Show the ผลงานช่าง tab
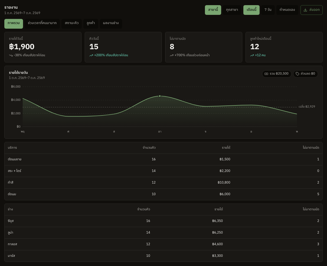The image size is (327, 266). click(x=111, y=24)
